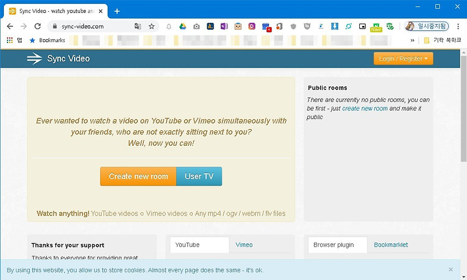Open the dark blue bar-chart extension
The image size is (467, 280).
(210, 27)
